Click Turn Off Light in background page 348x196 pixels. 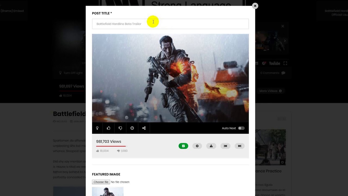click(x=71, y=73)
